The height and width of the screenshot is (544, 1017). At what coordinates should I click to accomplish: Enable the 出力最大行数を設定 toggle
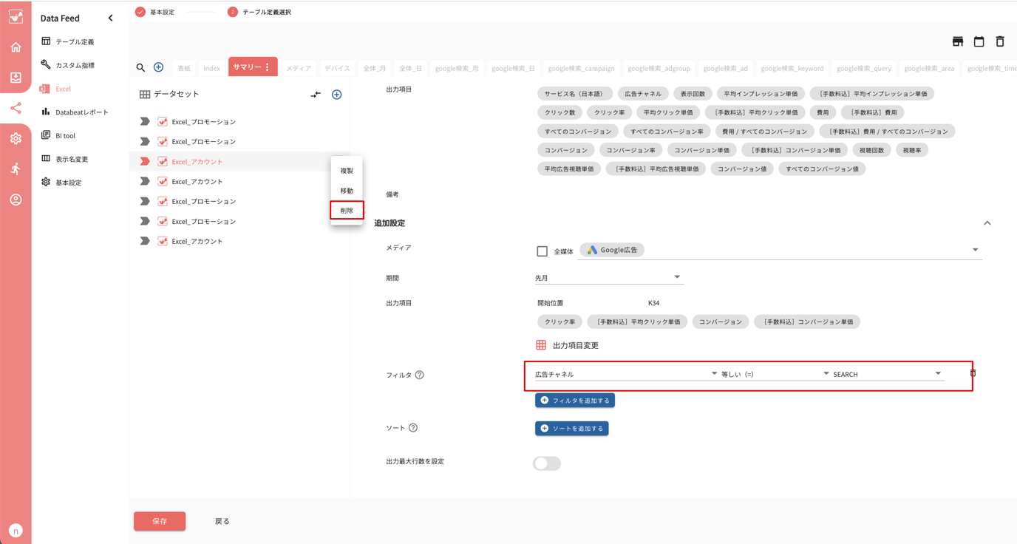tap(546, 463)
